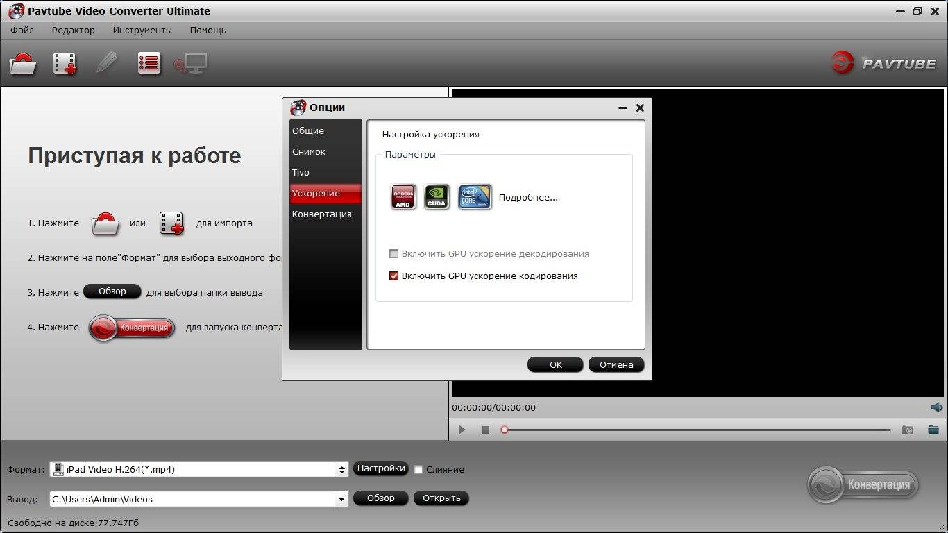Open the Помощь menu
This screenshot has width=948, height=533.
[x=208, y=31]
